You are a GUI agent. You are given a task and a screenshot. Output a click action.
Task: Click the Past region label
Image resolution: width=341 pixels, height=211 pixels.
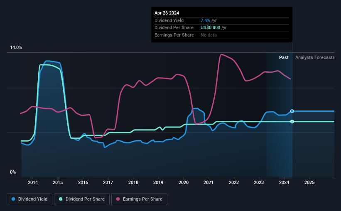click(284, 57)
